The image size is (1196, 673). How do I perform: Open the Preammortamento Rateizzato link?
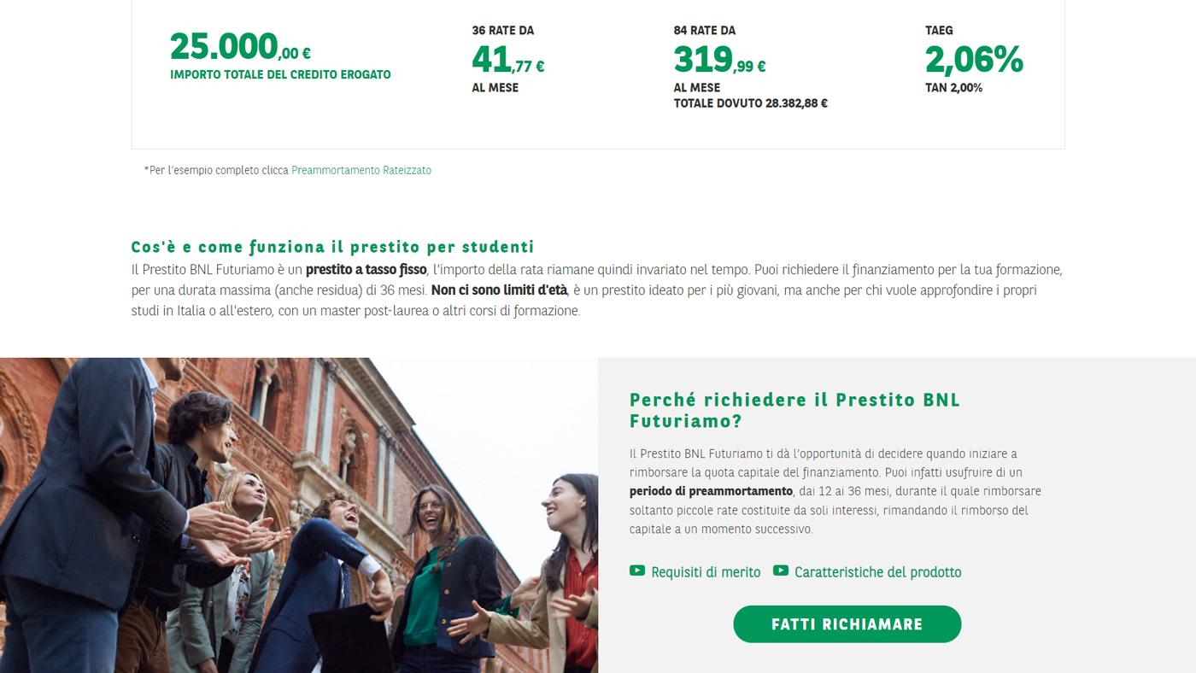coord(361,171)
